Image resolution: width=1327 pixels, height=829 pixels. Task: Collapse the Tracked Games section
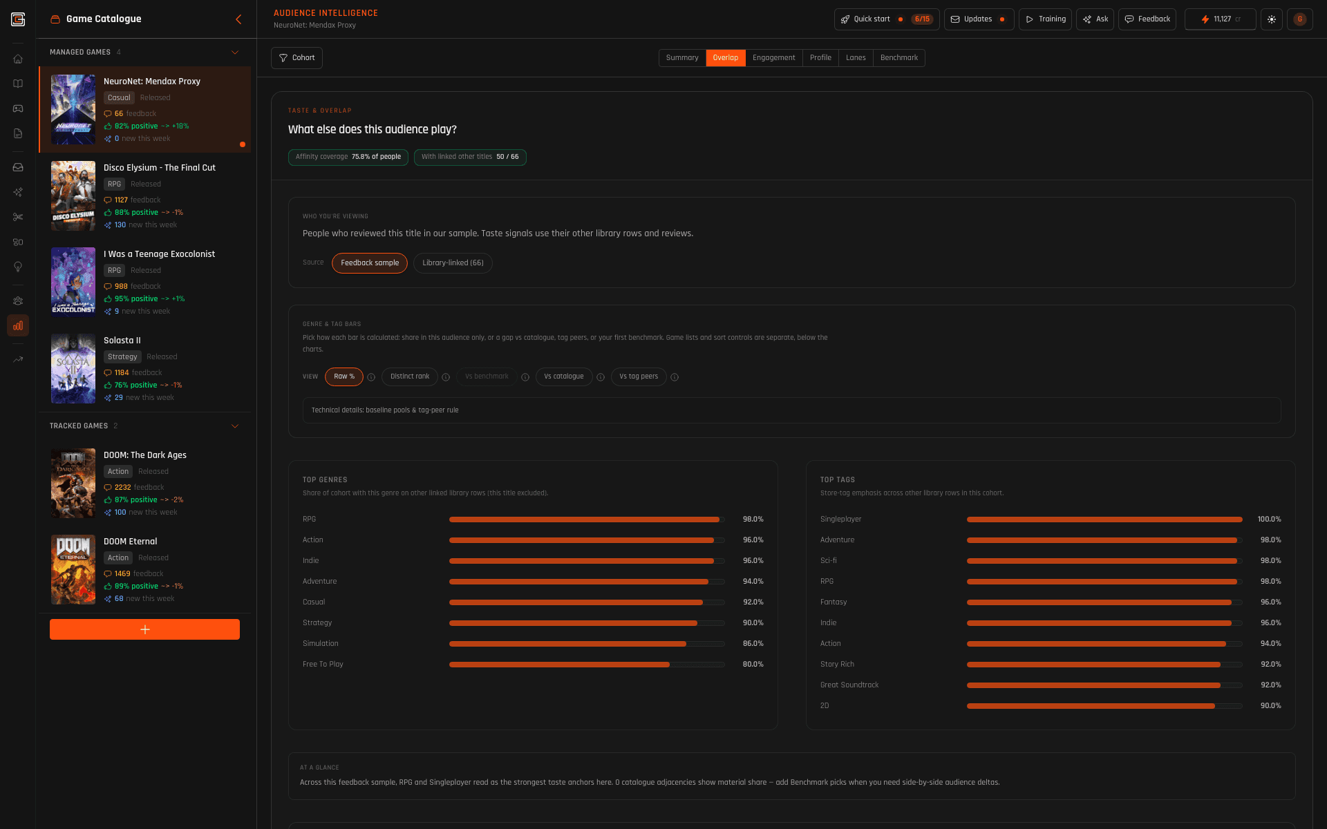tap(235, 426)
